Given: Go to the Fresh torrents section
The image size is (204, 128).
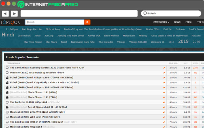Looking at the screenshot, I should [x=189, y=22].
